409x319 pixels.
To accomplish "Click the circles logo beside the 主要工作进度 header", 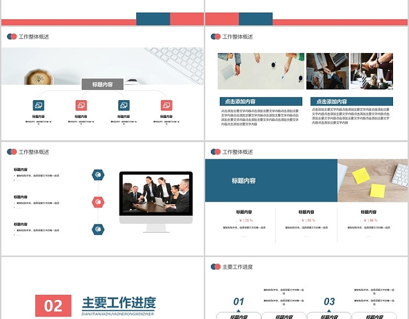I will [216, 267].
